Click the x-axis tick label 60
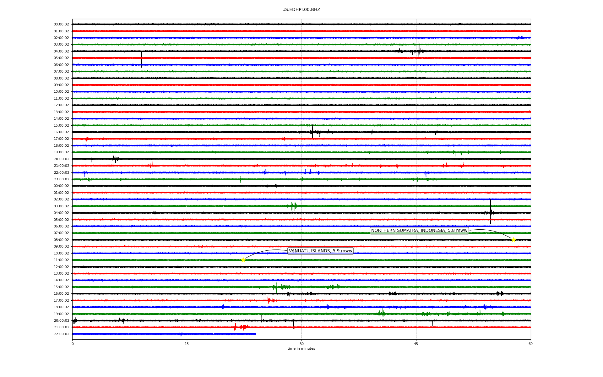The image size is (603, 377). point(530,344)
